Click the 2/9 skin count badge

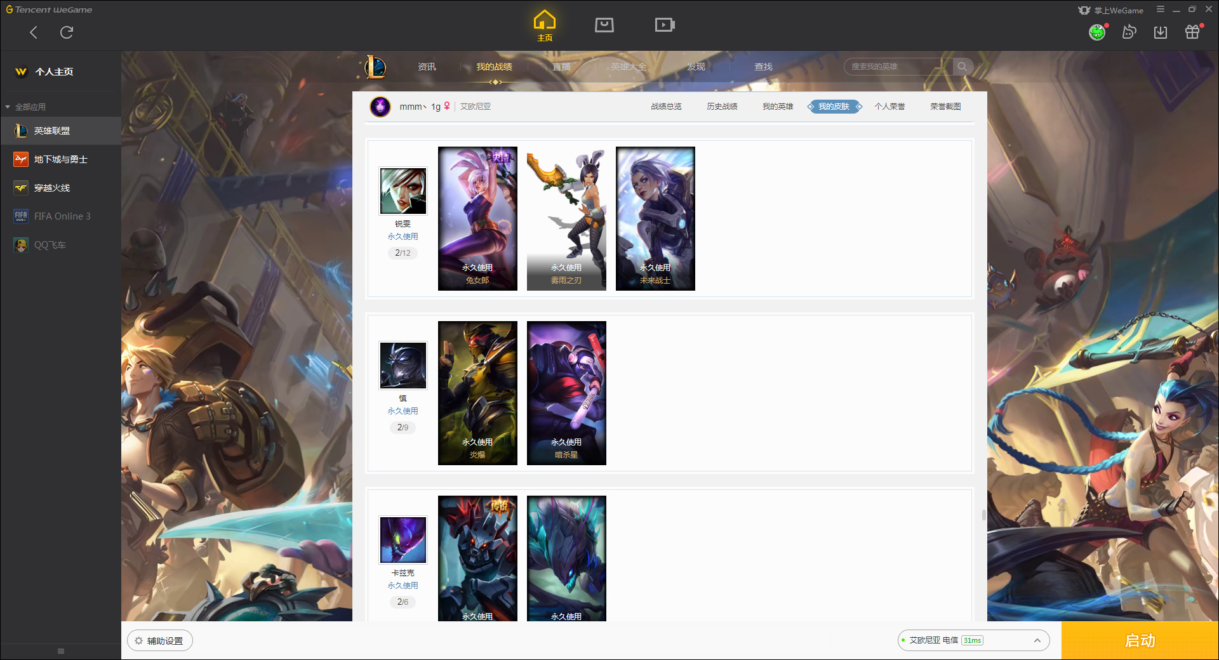pos(403,427)
